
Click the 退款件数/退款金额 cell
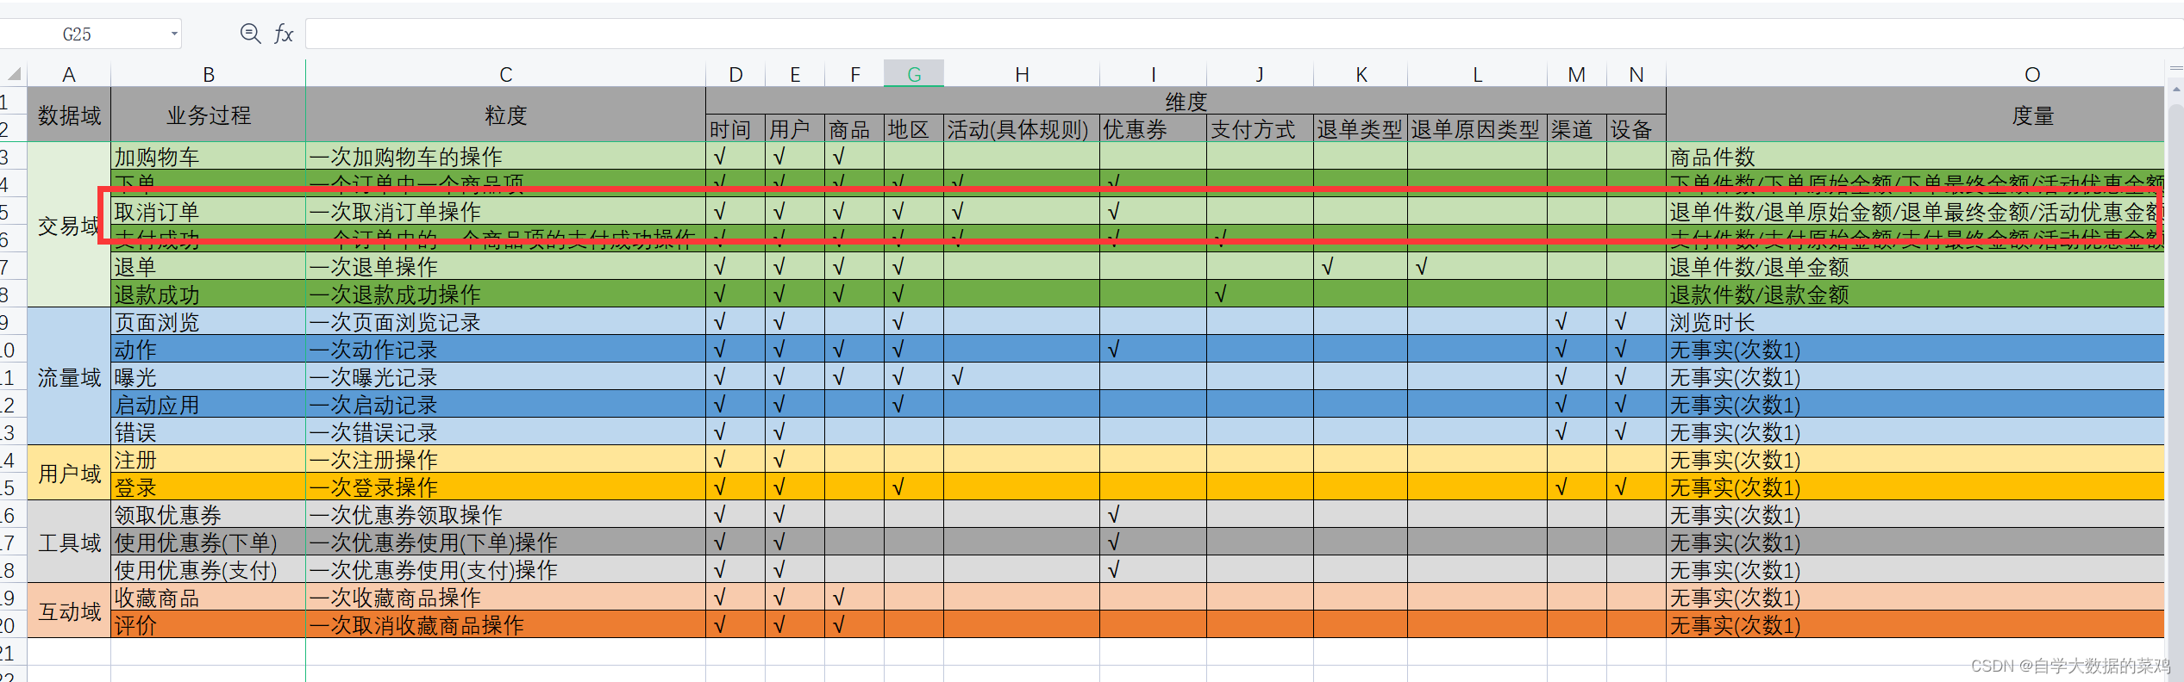pyautogui.click(x=1915, y=294)
